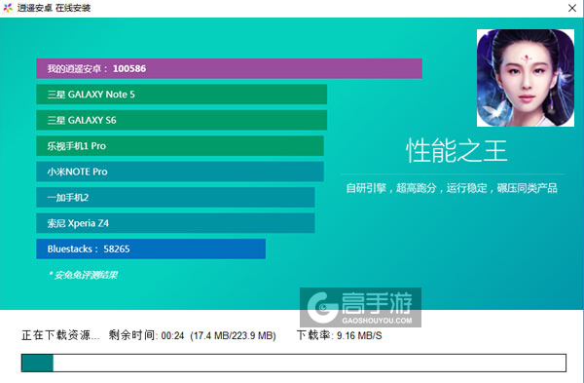Click the 下载率 9.16 MB/S text
584x383 pixels.
[x=340, y=335]
